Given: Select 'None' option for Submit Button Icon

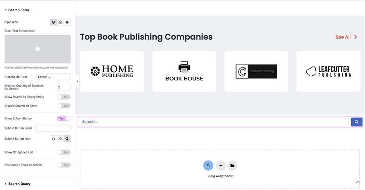Looking at the screenshot, I should pos(53,139).
